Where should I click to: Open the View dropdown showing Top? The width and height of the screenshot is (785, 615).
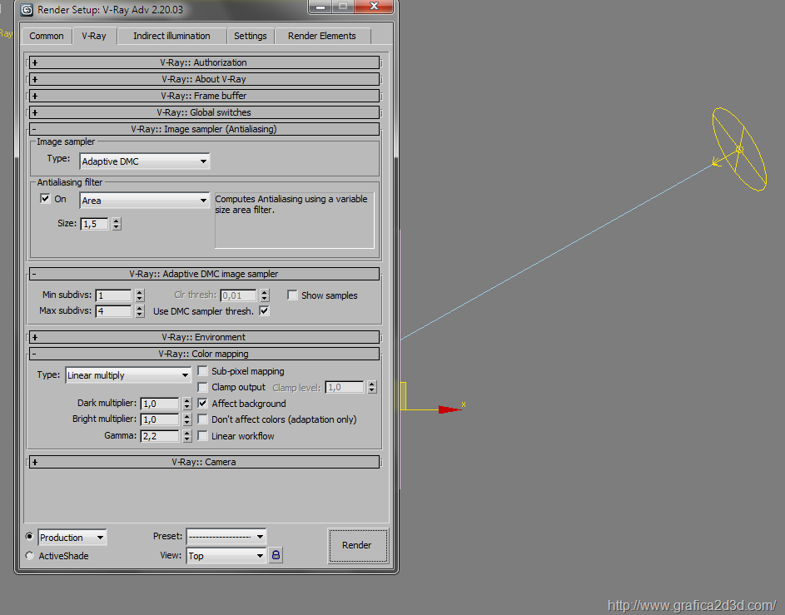226,555
